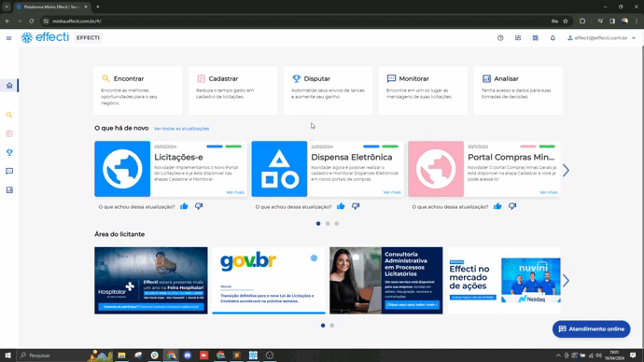Expand the effecti@effecti.com.br account dropdown

point(602,37)
